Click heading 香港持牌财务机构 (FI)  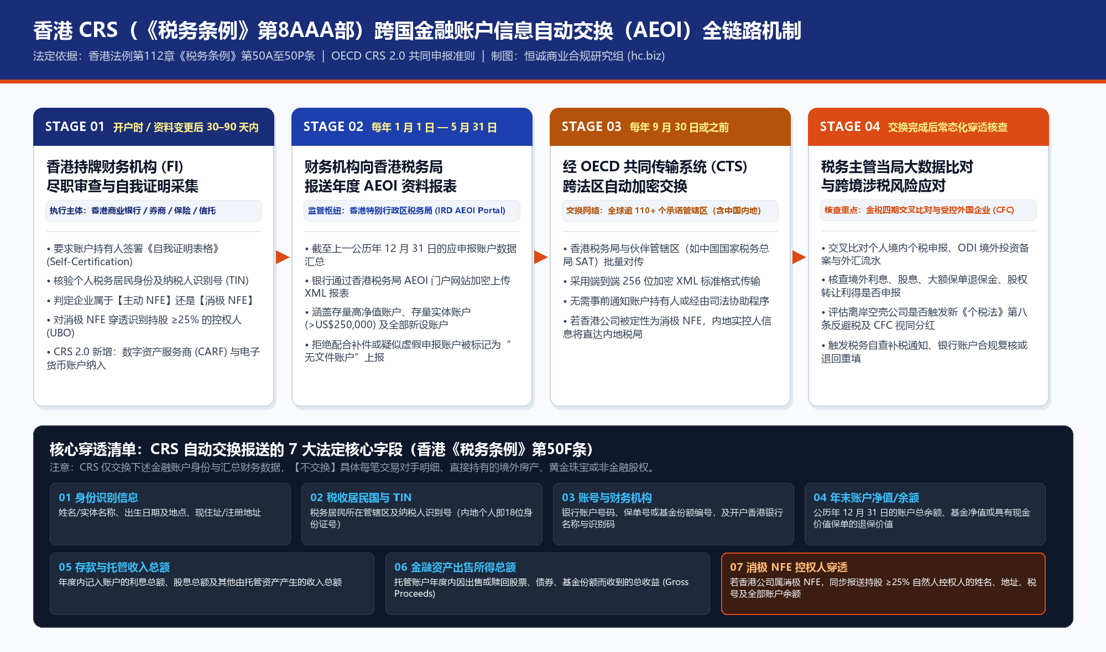[114, 166]
